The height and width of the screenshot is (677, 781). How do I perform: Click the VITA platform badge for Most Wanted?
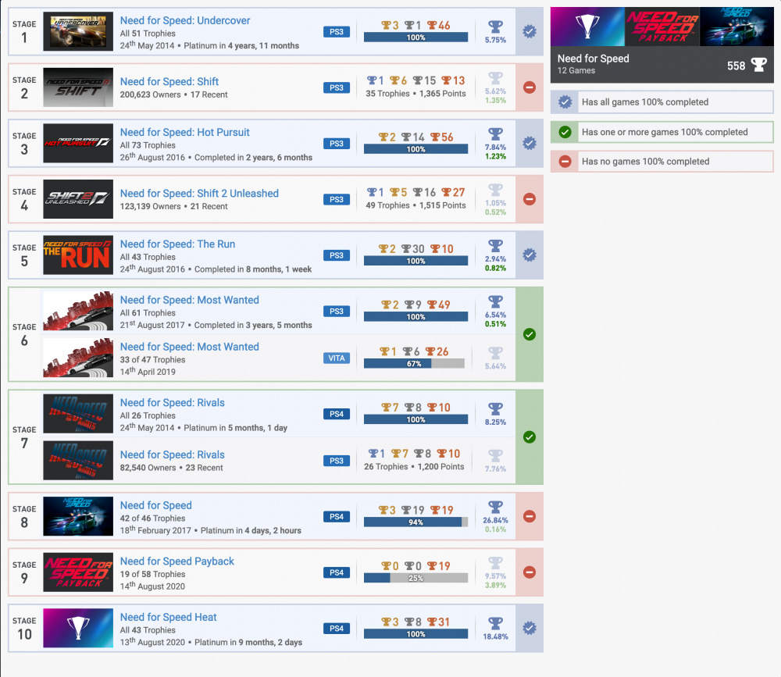(x=336, y=358)
